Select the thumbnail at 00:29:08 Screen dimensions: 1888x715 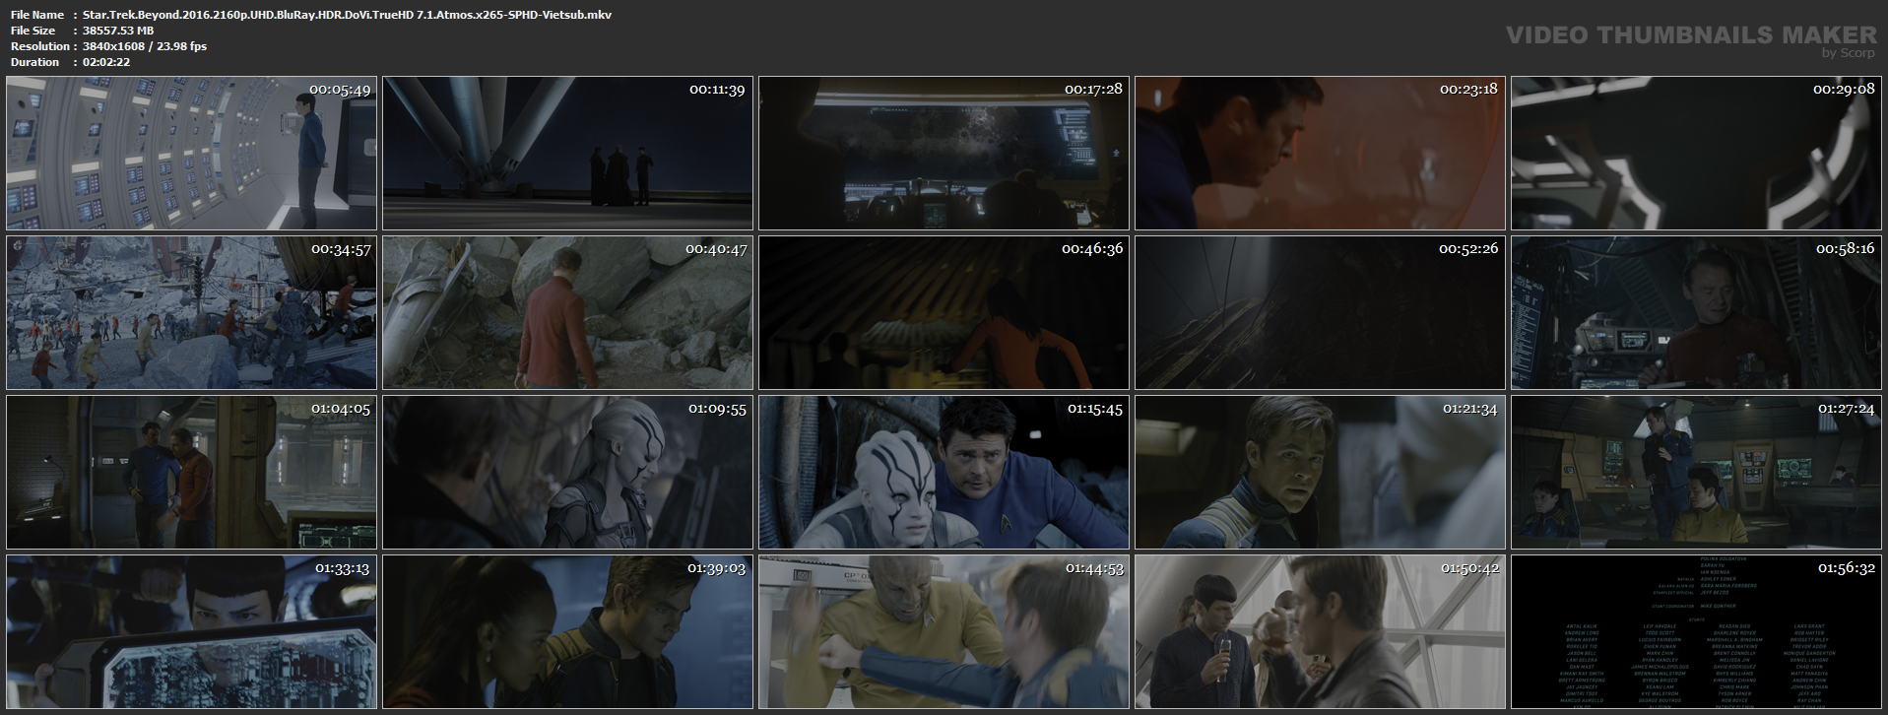click(1697, 154)
